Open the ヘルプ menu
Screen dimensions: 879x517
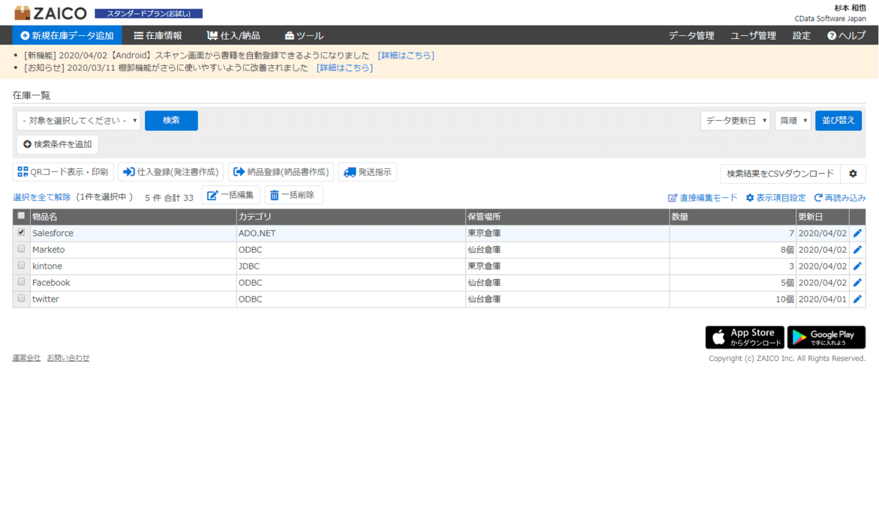tap(846, 35)
